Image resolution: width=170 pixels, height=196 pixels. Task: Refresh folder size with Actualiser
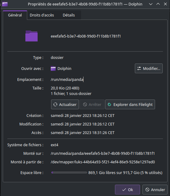point(65,104)
